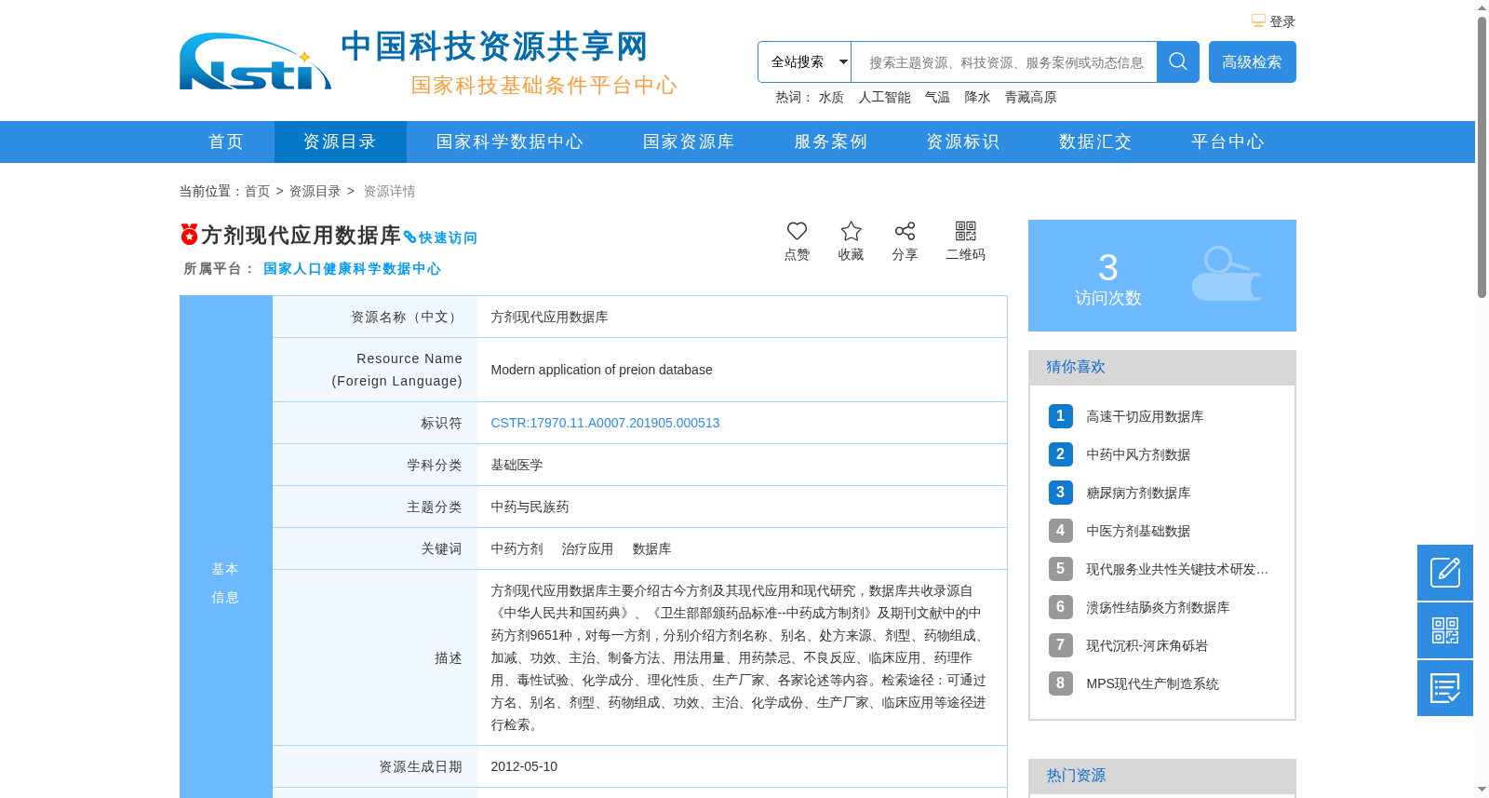Open the 资源目录 navigation tab
The width and height of the screenshot is (1489, 798).
[x=340, y=142]
